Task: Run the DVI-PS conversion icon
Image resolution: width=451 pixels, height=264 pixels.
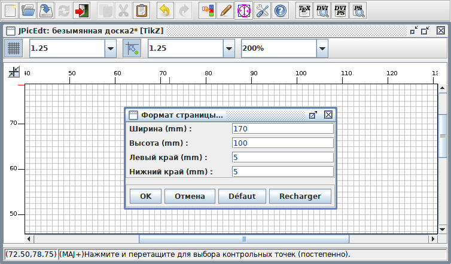Action: [340, 11]
